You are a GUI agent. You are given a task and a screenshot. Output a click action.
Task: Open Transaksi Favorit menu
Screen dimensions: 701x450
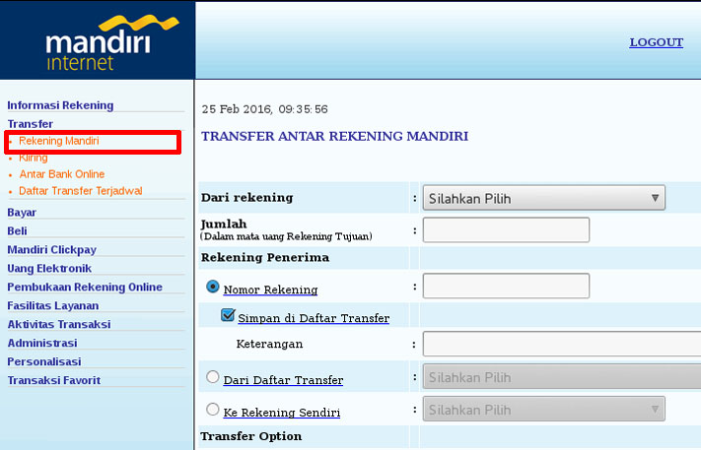click(x=53, y=380)
